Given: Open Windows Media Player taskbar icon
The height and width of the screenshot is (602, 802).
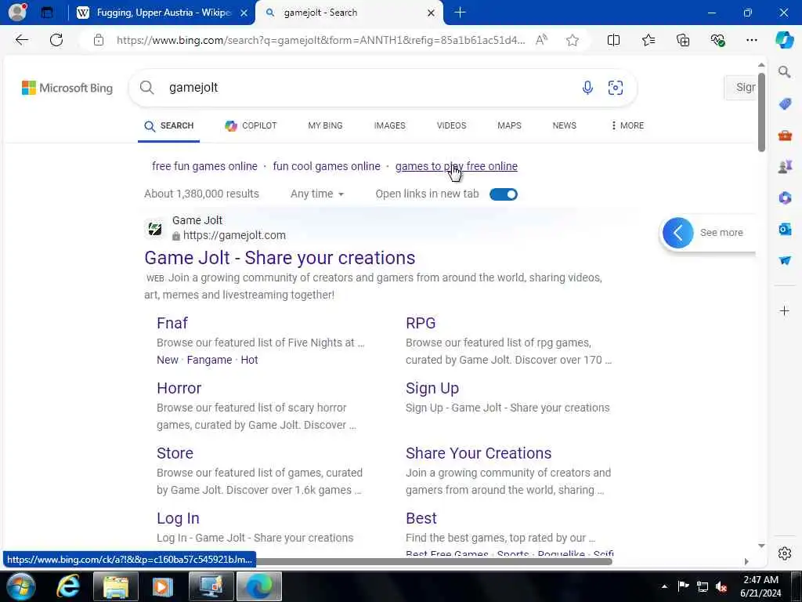Looking at the screenshot, I should (163, 586).
